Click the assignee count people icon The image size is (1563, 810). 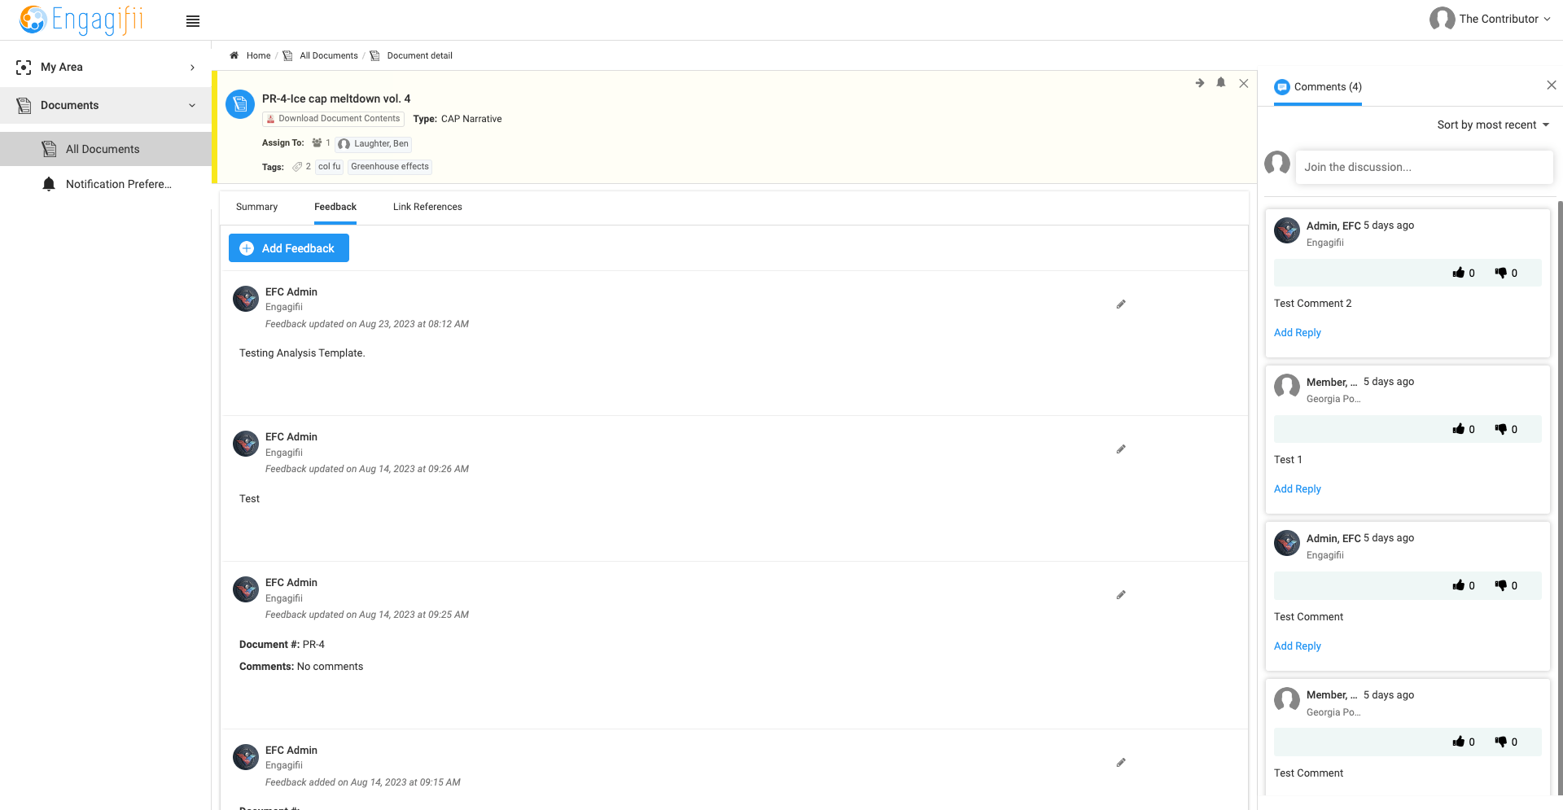[317, 142]
